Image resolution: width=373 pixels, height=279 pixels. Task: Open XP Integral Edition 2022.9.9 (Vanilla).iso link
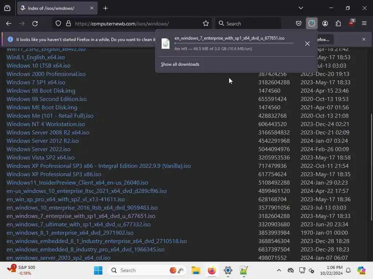coord(98,166)
